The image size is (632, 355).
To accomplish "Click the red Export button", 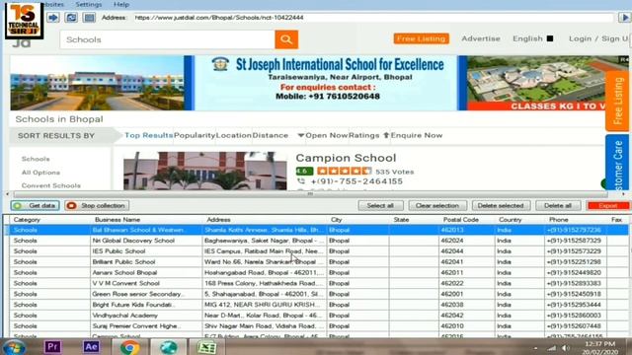I will [608, 206].
